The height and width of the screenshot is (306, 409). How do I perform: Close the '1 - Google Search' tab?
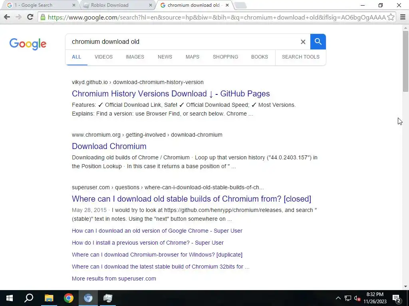[74, 5]
